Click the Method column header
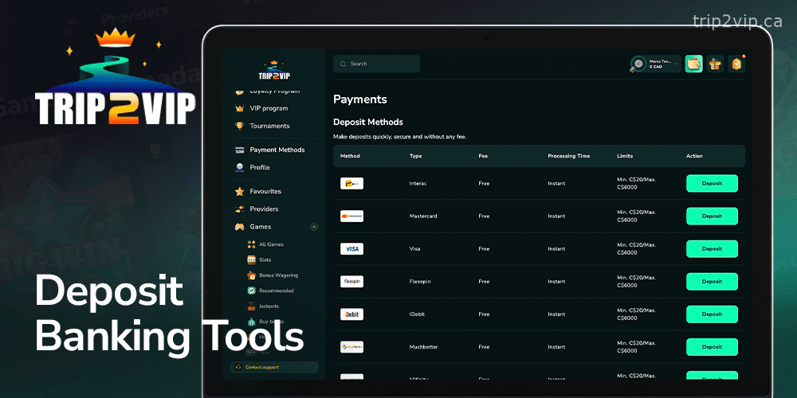This screenshot has width=797, height=398. [350, 156]
